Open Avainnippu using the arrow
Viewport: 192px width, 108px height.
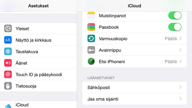180,50
